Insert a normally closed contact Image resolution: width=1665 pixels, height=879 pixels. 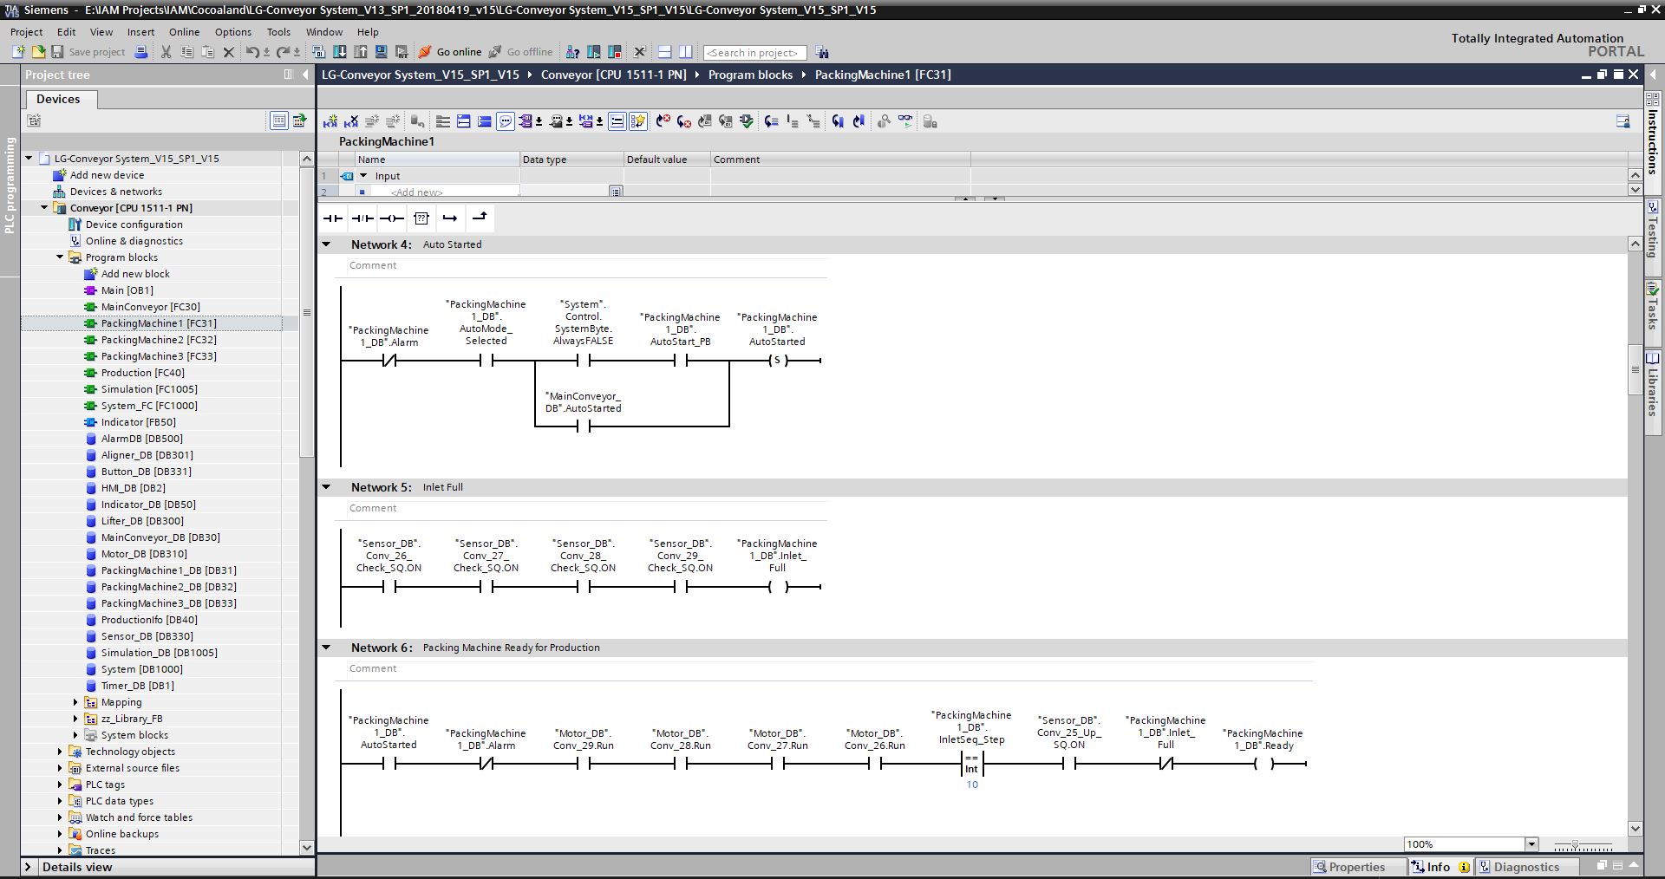(362, 218)
